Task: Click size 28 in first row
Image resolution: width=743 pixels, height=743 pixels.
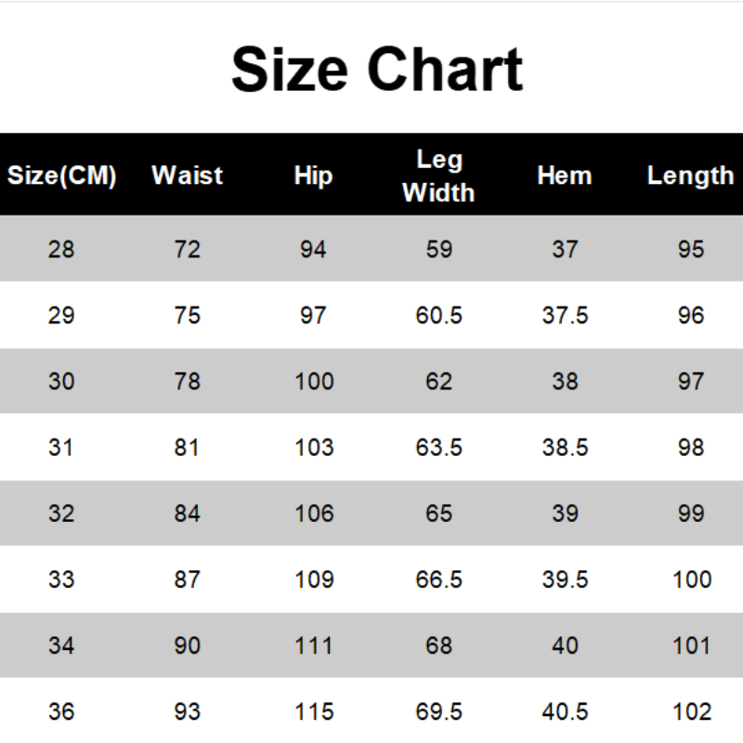Action: [61, 249]
